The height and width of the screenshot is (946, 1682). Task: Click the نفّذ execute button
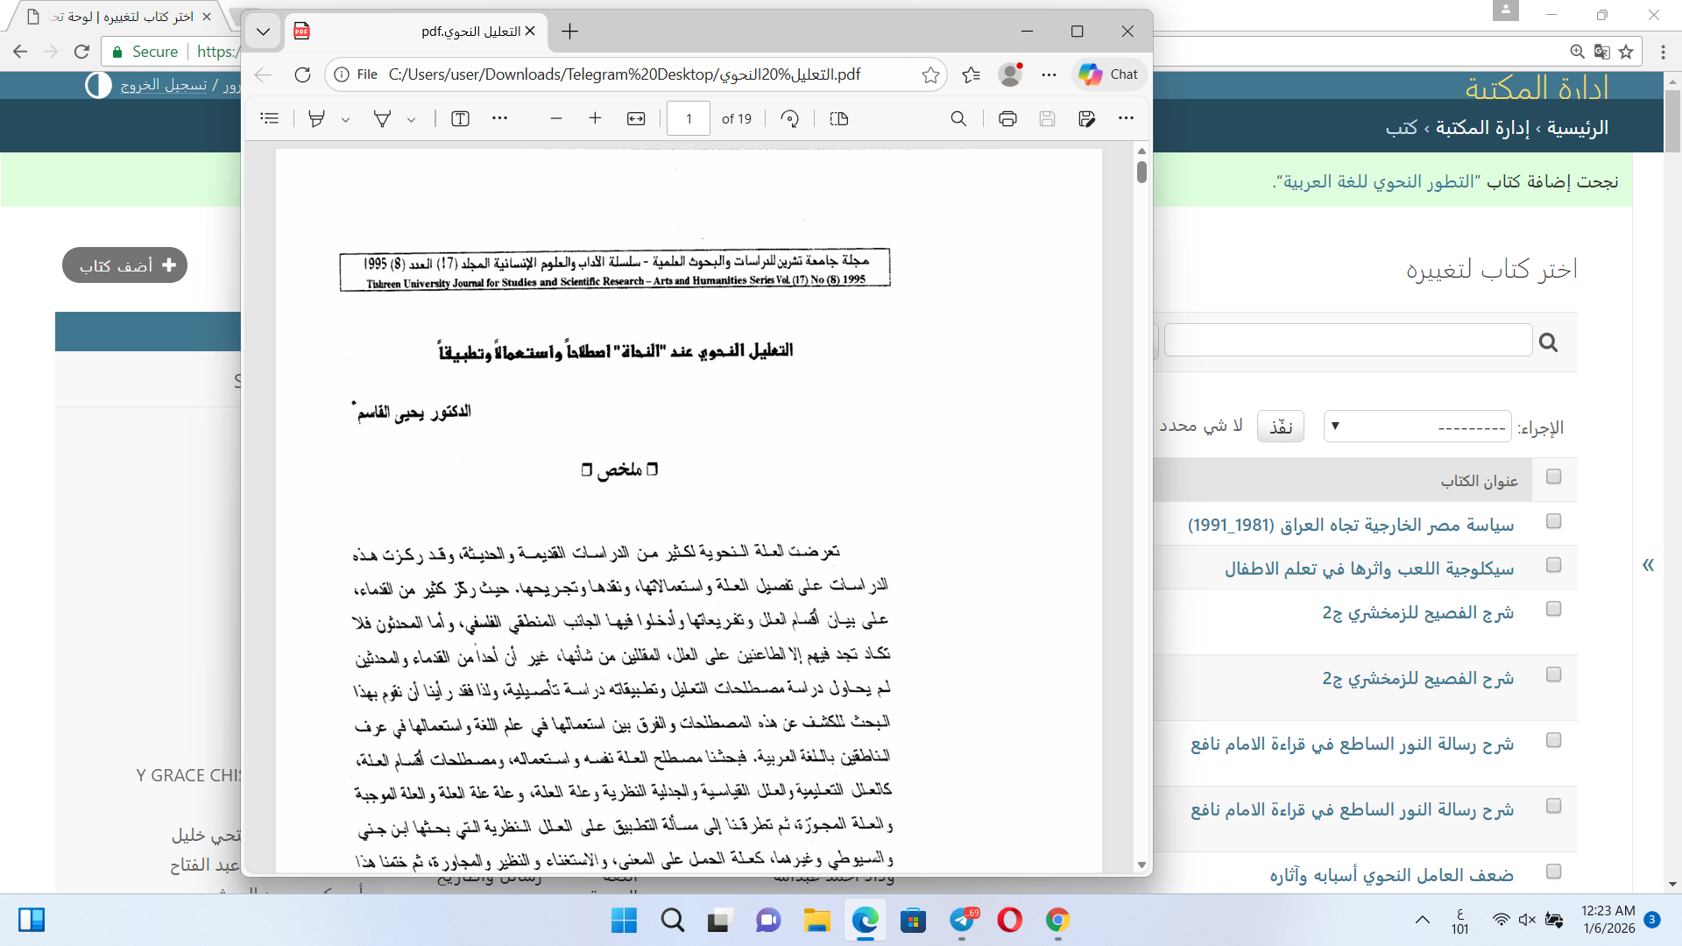pyautogui.click(x=1281, y=427)
